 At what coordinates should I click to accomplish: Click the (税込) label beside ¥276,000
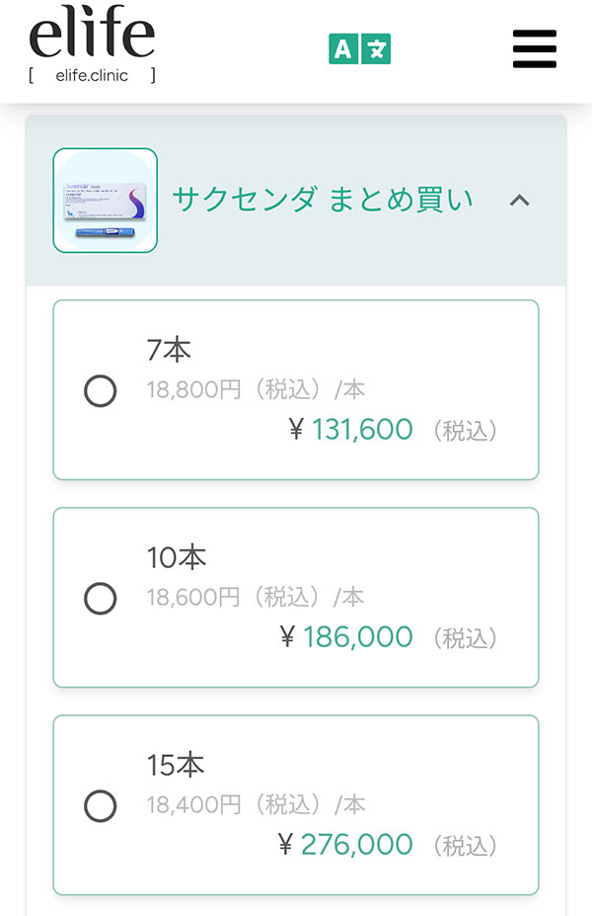465,846
